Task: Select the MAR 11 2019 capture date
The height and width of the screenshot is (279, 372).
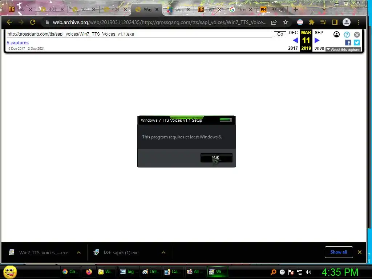Action: 306,40
